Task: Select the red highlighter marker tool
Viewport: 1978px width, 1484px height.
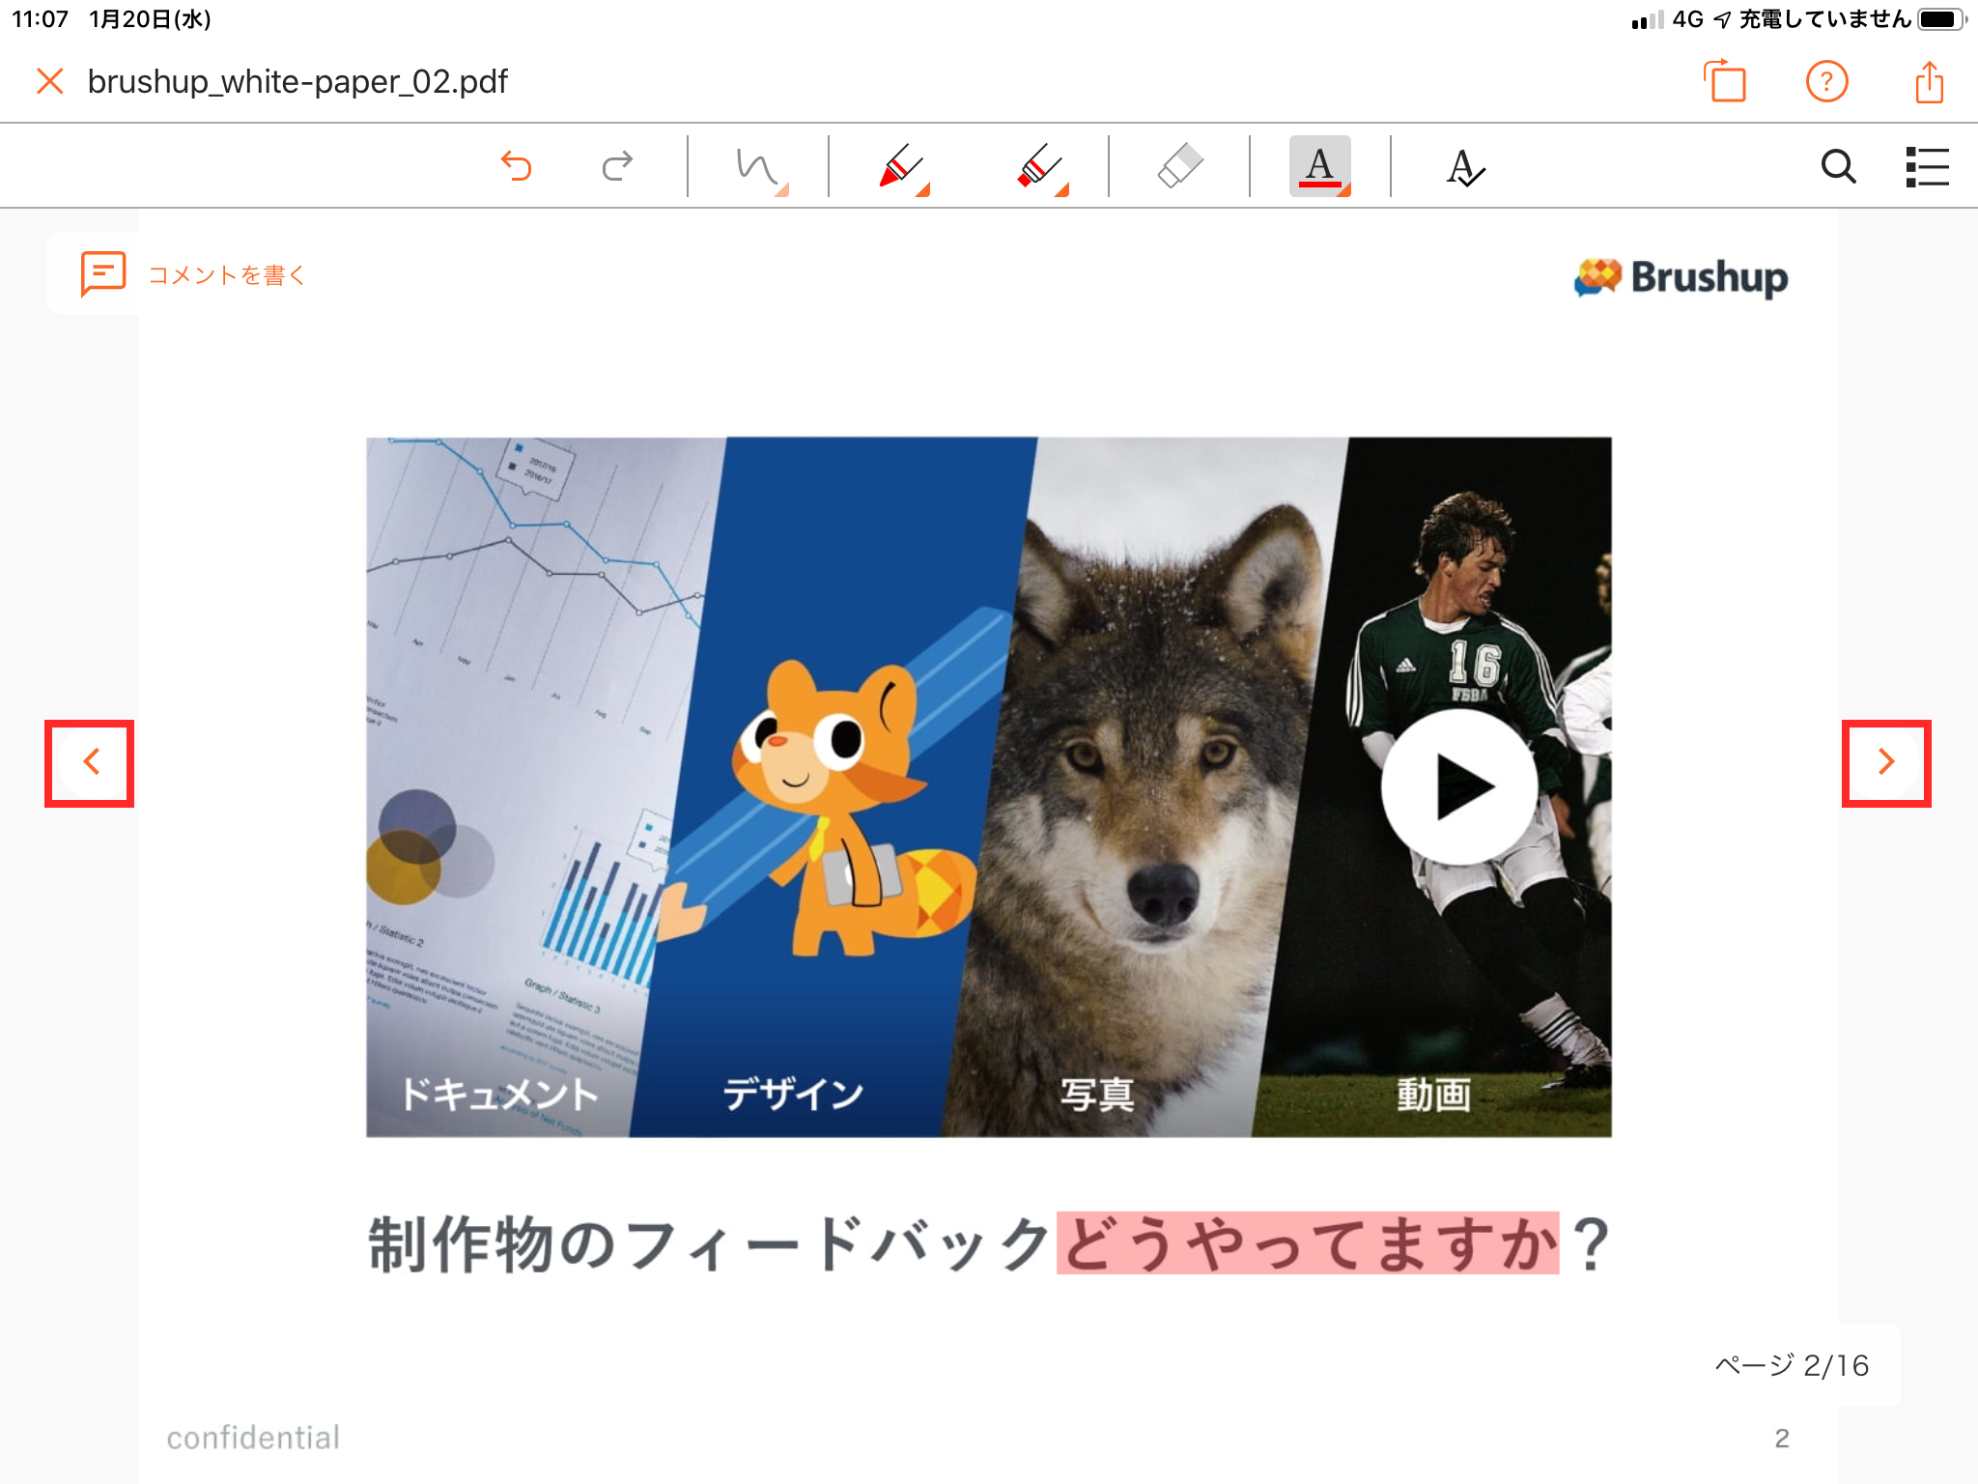Action: [1040, 167]
